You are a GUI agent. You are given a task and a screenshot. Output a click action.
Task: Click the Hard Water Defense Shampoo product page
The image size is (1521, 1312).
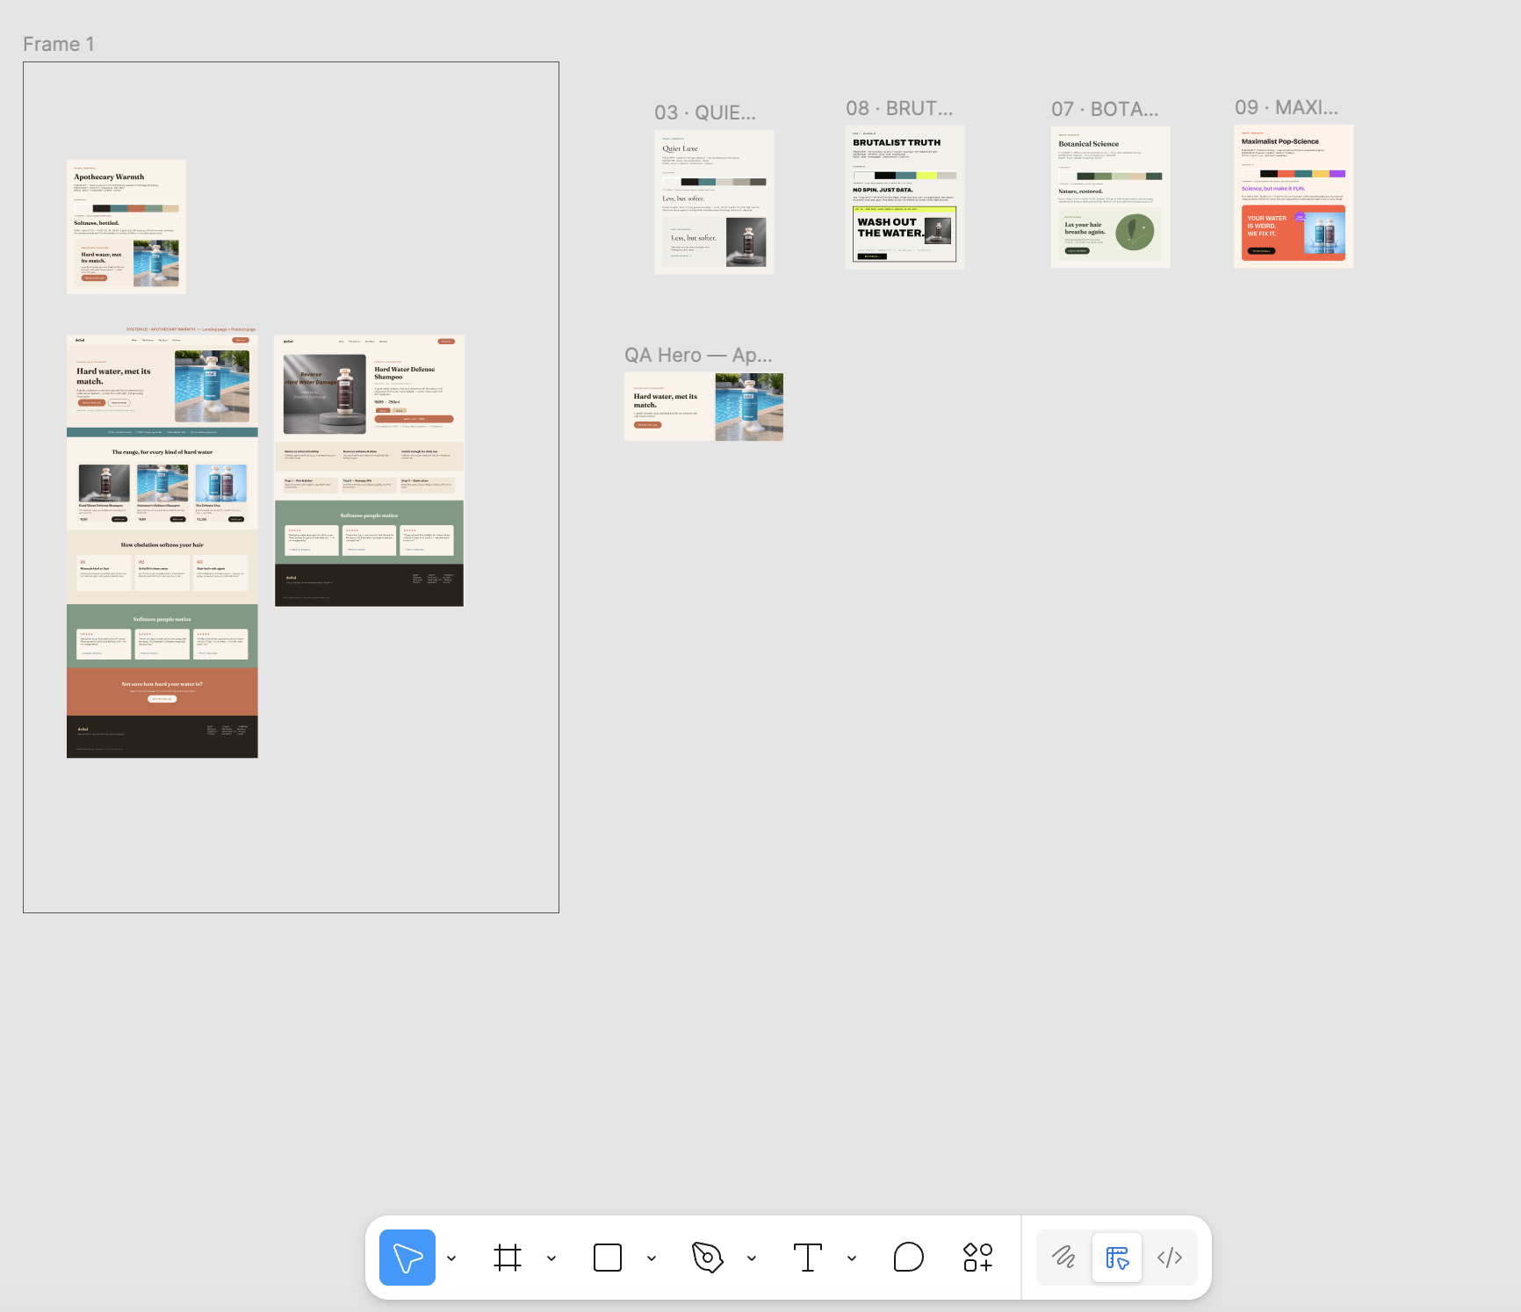point(369,471)
